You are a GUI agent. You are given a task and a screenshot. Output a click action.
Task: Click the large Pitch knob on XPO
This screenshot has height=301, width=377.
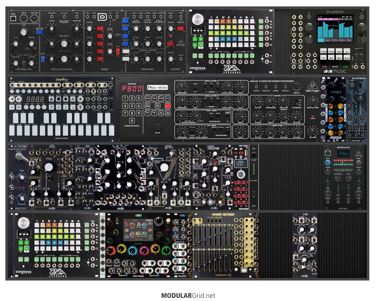pyautogui.click(x=49, y=167)
